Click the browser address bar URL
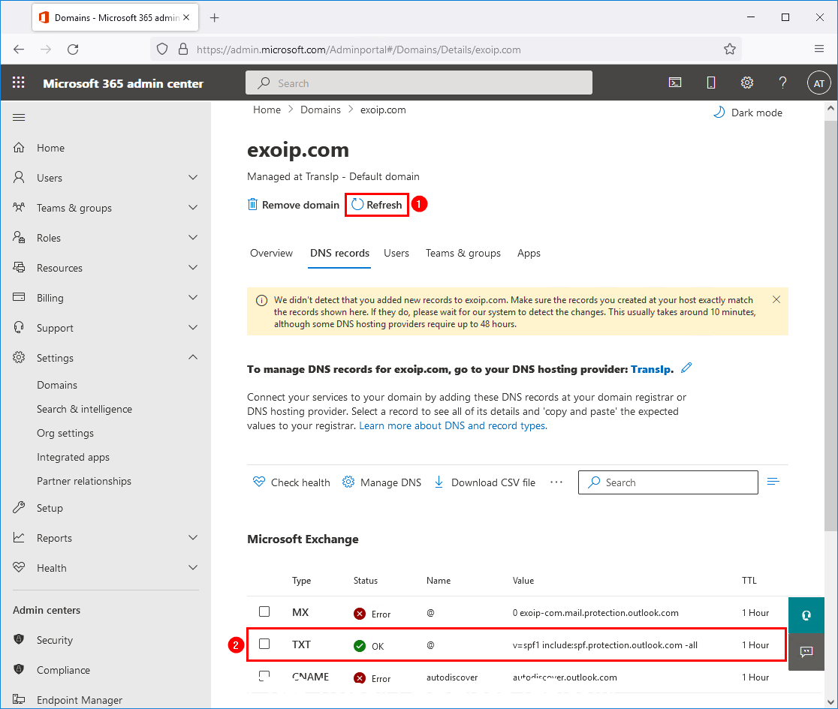The image size is (838, 709). coord(359,50)
